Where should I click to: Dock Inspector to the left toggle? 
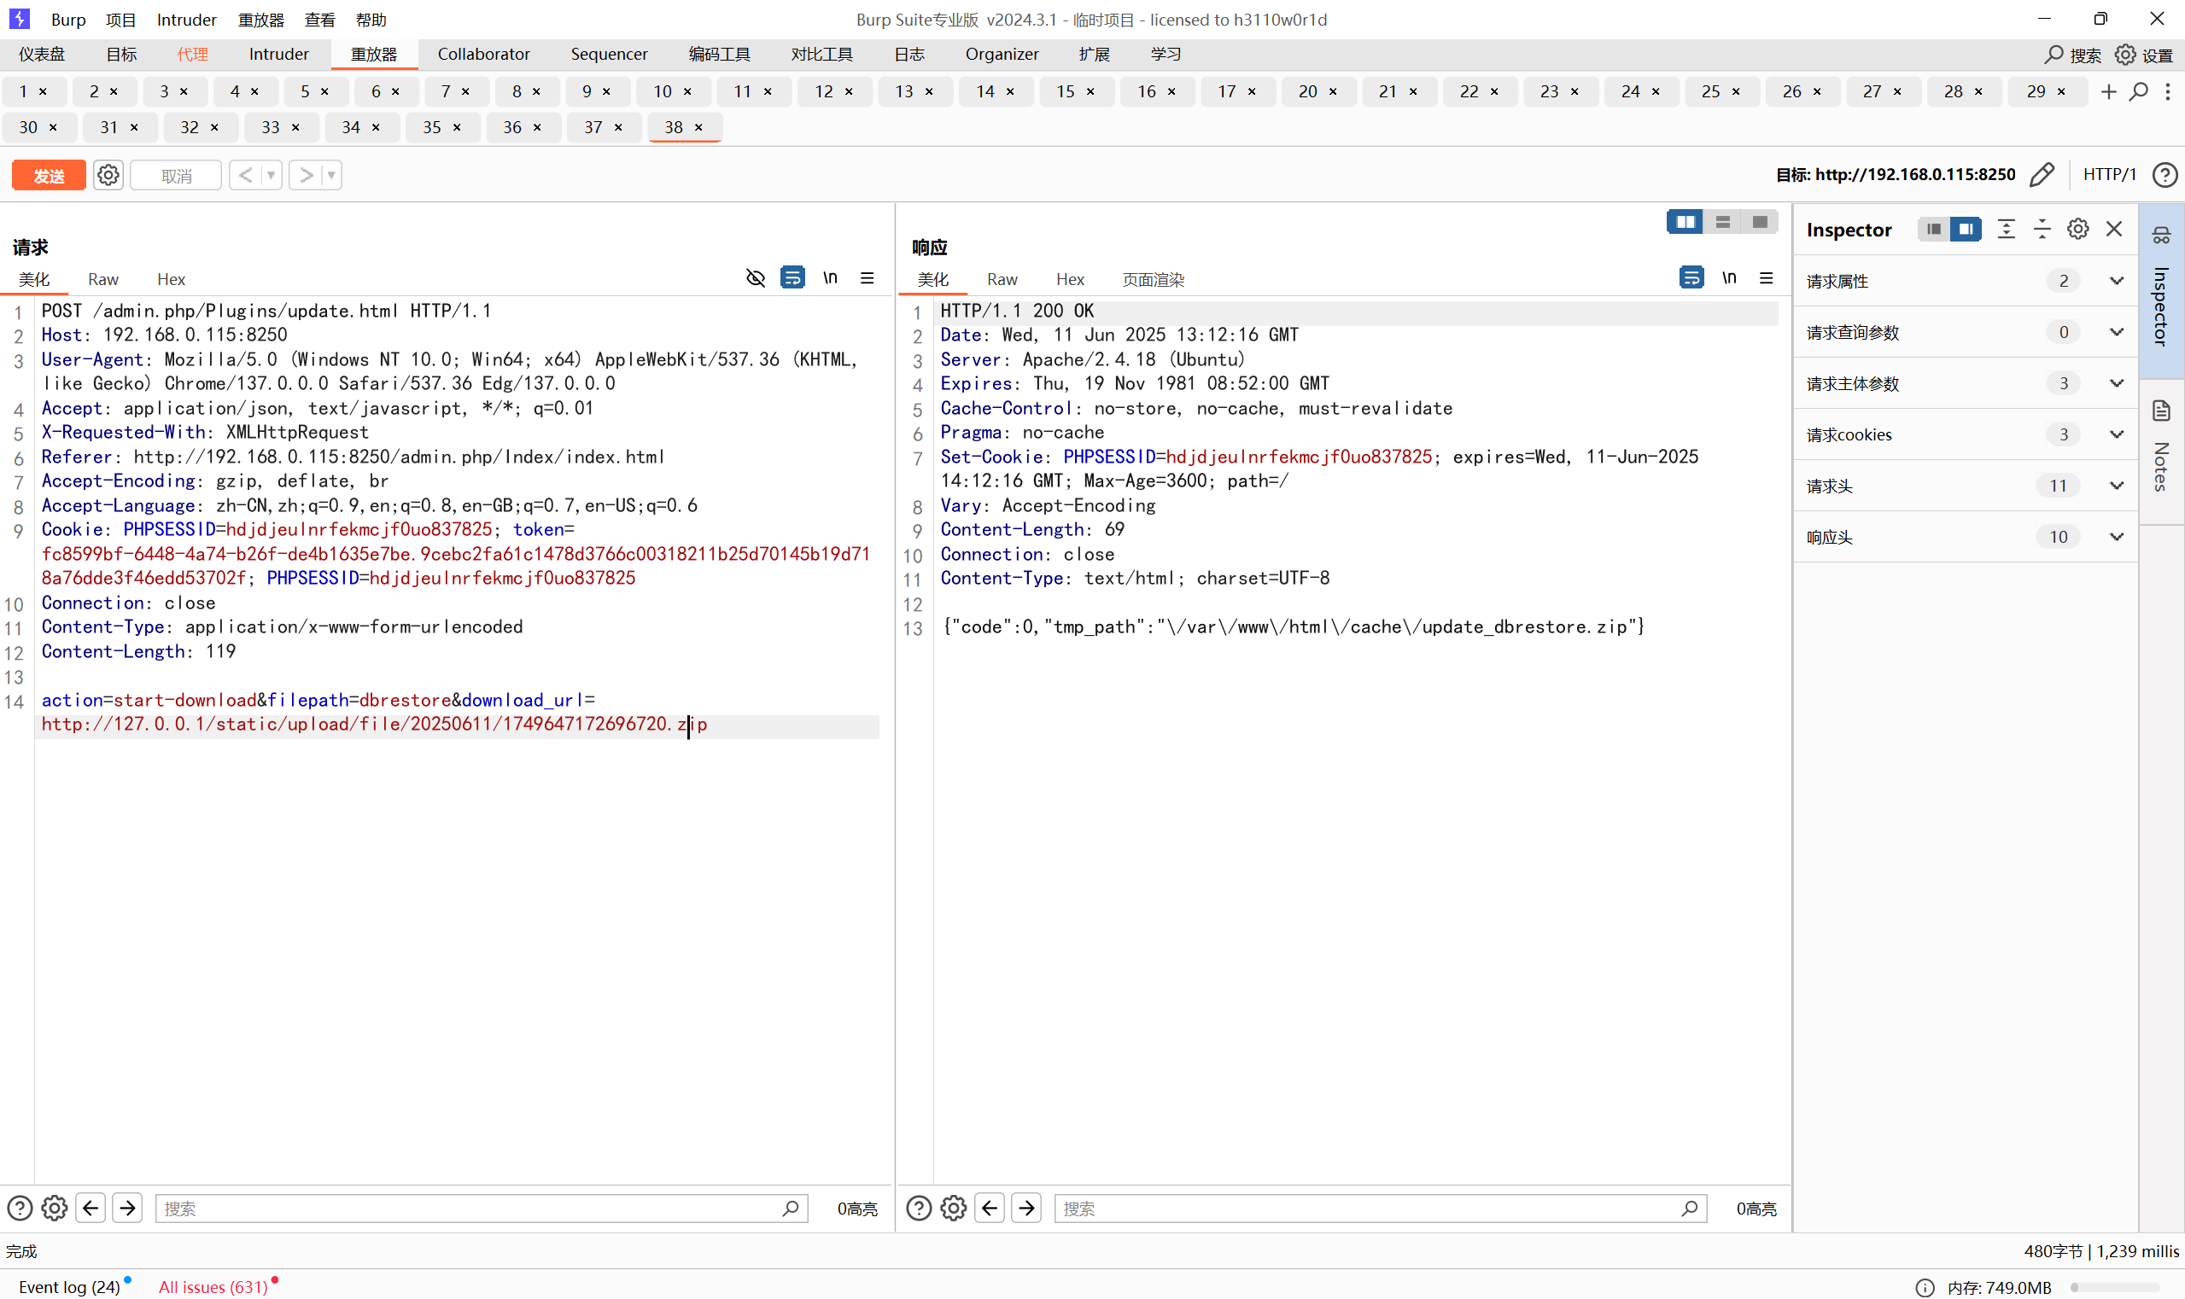coord(1934,230)
